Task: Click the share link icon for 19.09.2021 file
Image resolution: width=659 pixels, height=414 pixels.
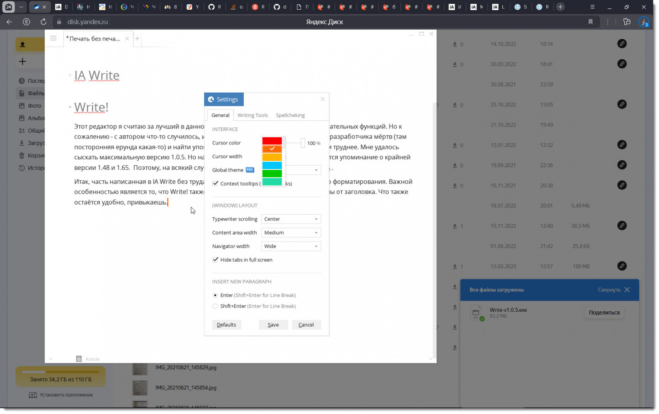Action: tap(622, 165)
